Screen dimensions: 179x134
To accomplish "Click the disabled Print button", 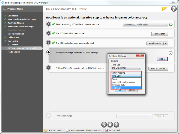I will tap(159, 116).
